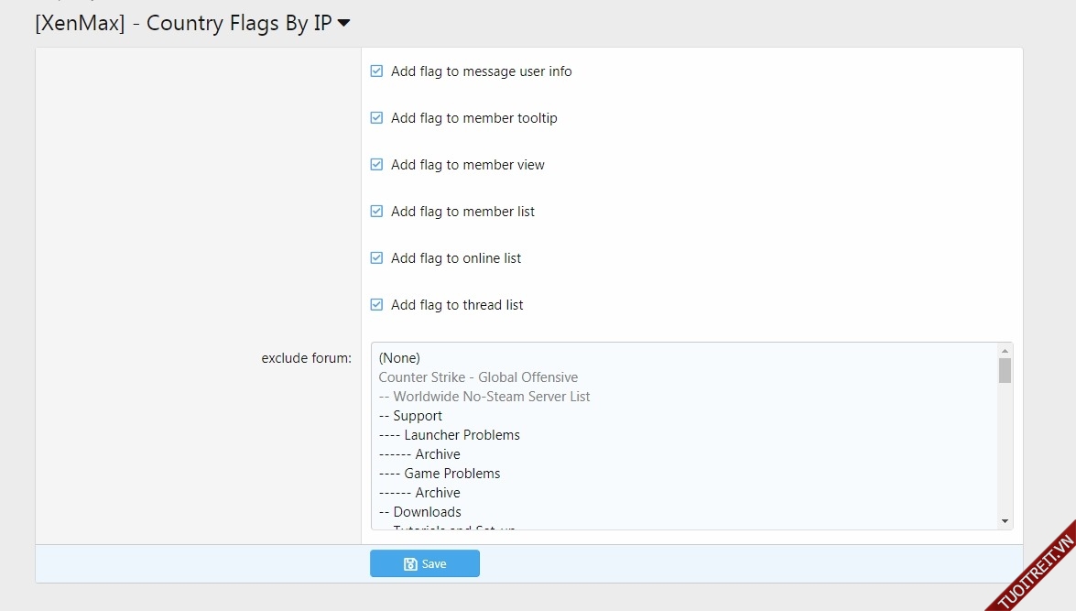Select Game Problems forum entry
1076x611 pixels.
(451, 474)
